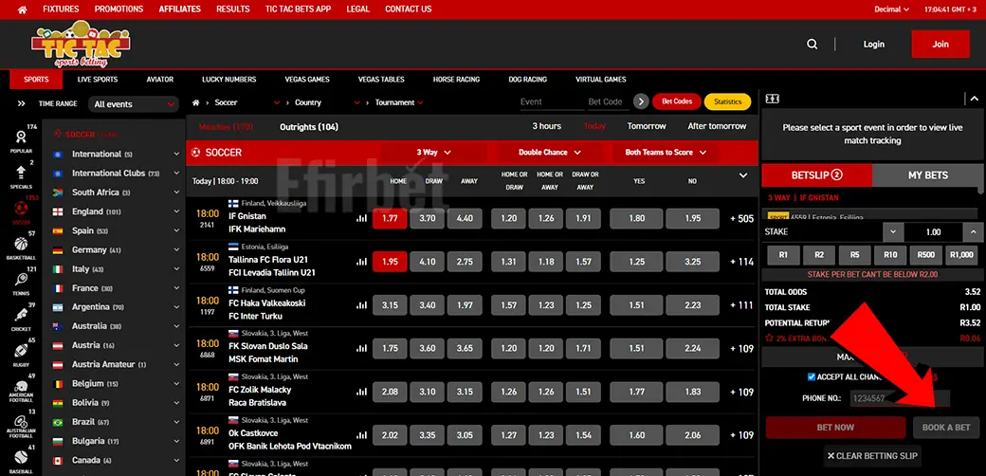Screen dimensions: 986x476
Task: Toggle Tallinna FC Flora U21 home odds 1.95
Action: pos(390,262)
